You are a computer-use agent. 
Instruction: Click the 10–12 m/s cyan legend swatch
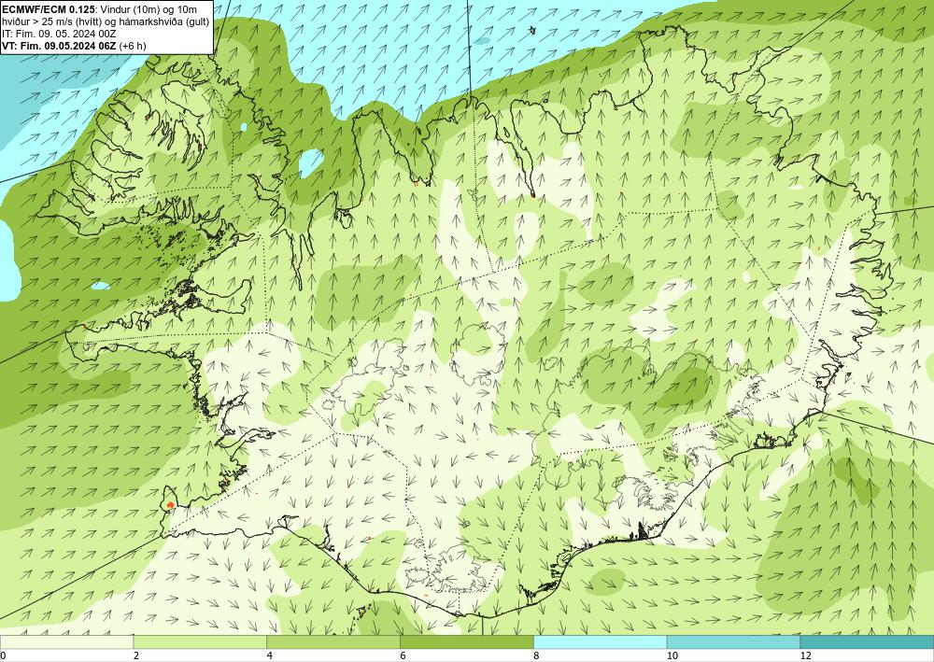coord(734,641)
